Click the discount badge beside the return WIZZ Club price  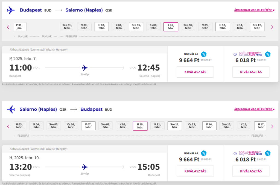click(x=267, y=153)
